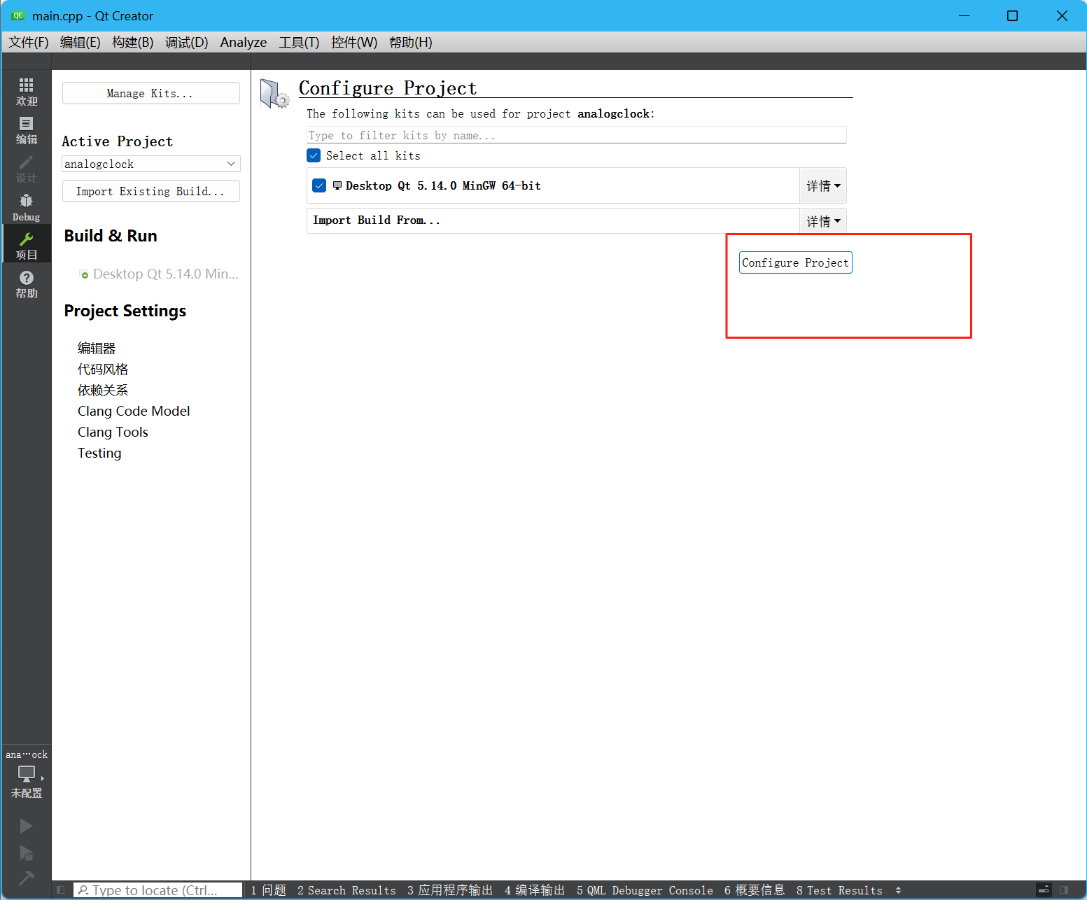Open 代码风格 project settings
Image resolution: width=1087 pixels, height=900 pixels.
pos(103,369)
